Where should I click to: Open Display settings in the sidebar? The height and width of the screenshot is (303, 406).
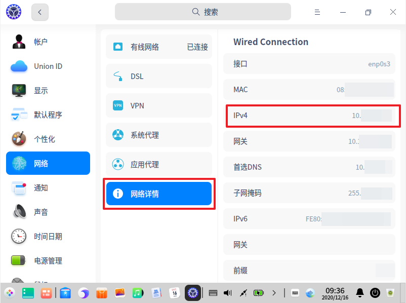(48, 90)
